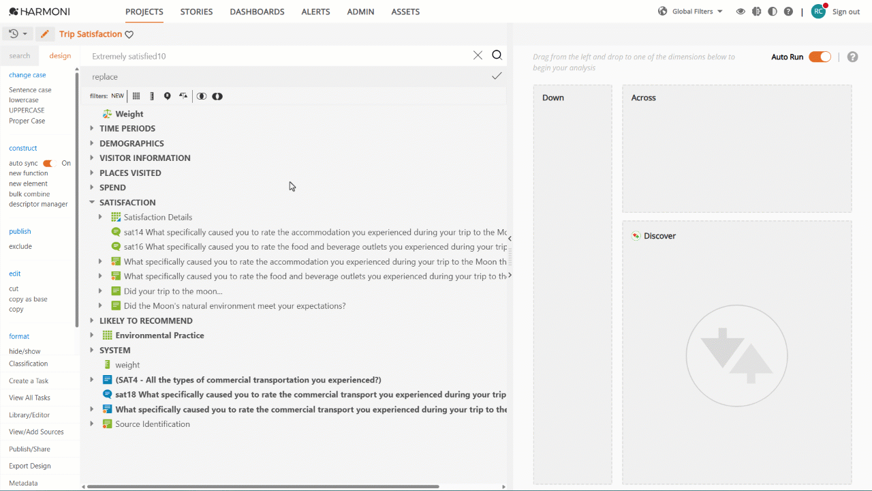Image resolution: width=872 pixels, height=491 pixels.
Task: Switch to the search tab
Action: point(20,56)
